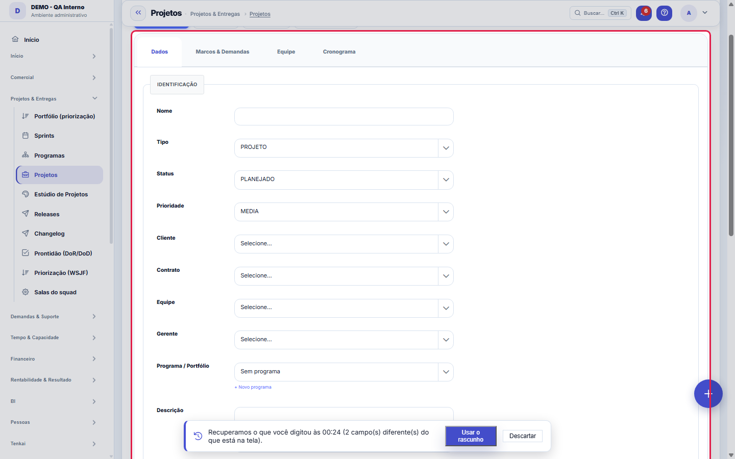735x459 pixels.
Task: Open the Tipo dropdown showing PROJETO
Action: pyautogui.click(x=344, y=148)
